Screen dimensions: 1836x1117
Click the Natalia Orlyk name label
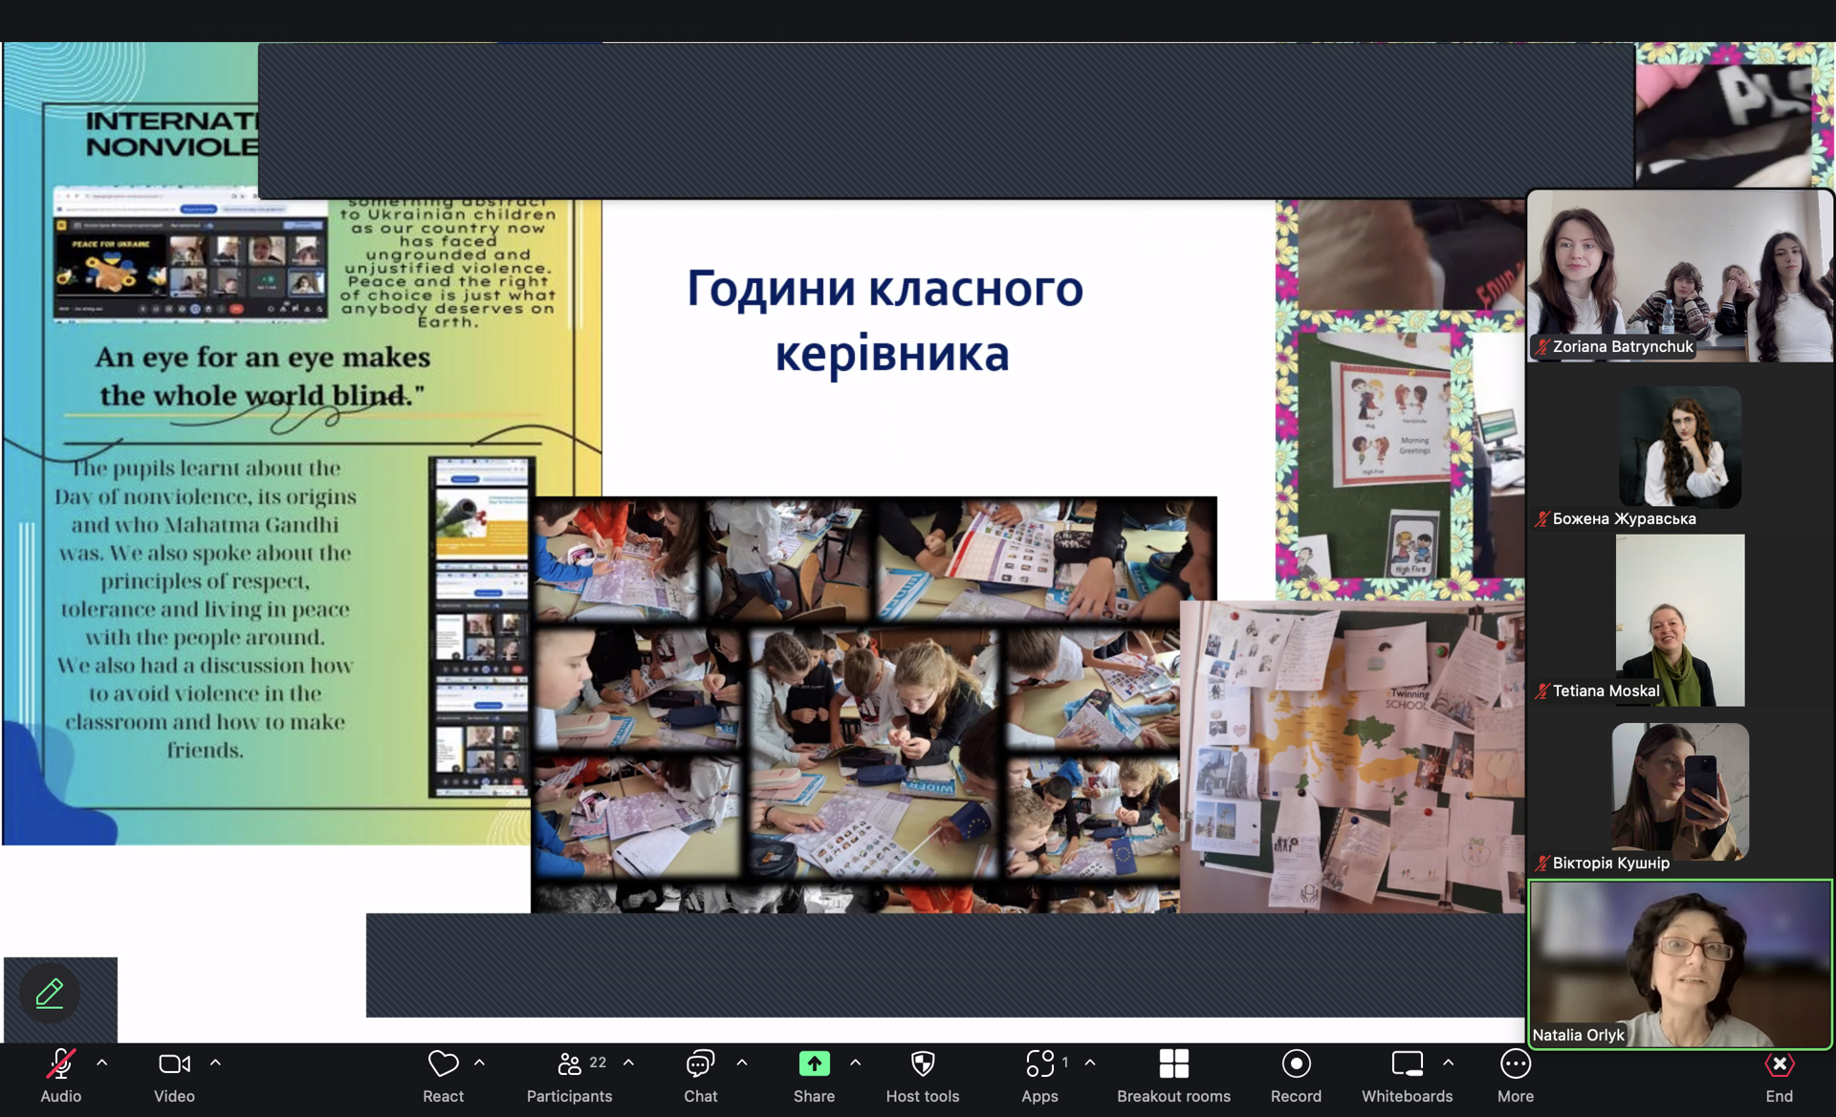[1578, 1035]
